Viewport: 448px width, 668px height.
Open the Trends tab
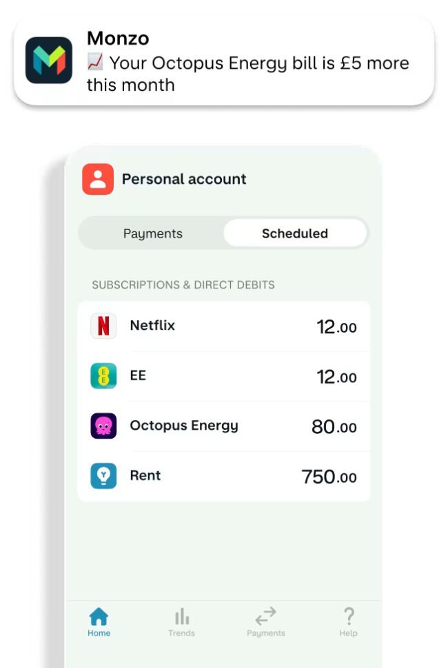click(181, 622)
